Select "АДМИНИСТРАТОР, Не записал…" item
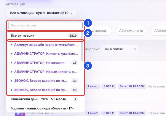166x116 pixels. coord(44,63)
